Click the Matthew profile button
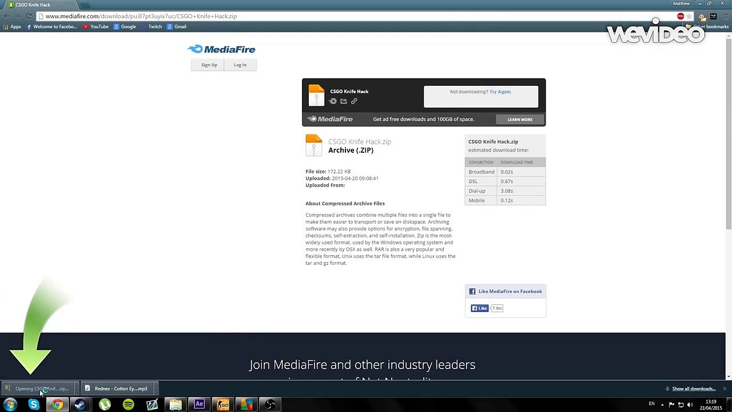This screenshot has height=412, width=732. [682, 3]
